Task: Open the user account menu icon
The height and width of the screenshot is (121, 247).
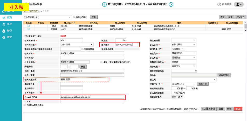Action: (x=238, y=4)
